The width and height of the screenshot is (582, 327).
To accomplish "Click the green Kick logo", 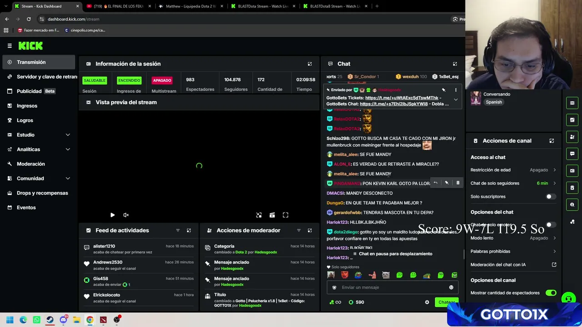I will pos(30,46).
